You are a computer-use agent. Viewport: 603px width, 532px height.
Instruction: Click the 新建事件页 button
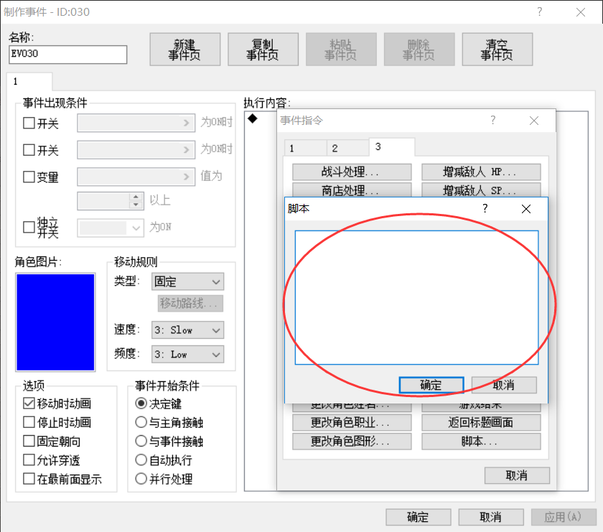pyautogui.click(x=184, y=50)
